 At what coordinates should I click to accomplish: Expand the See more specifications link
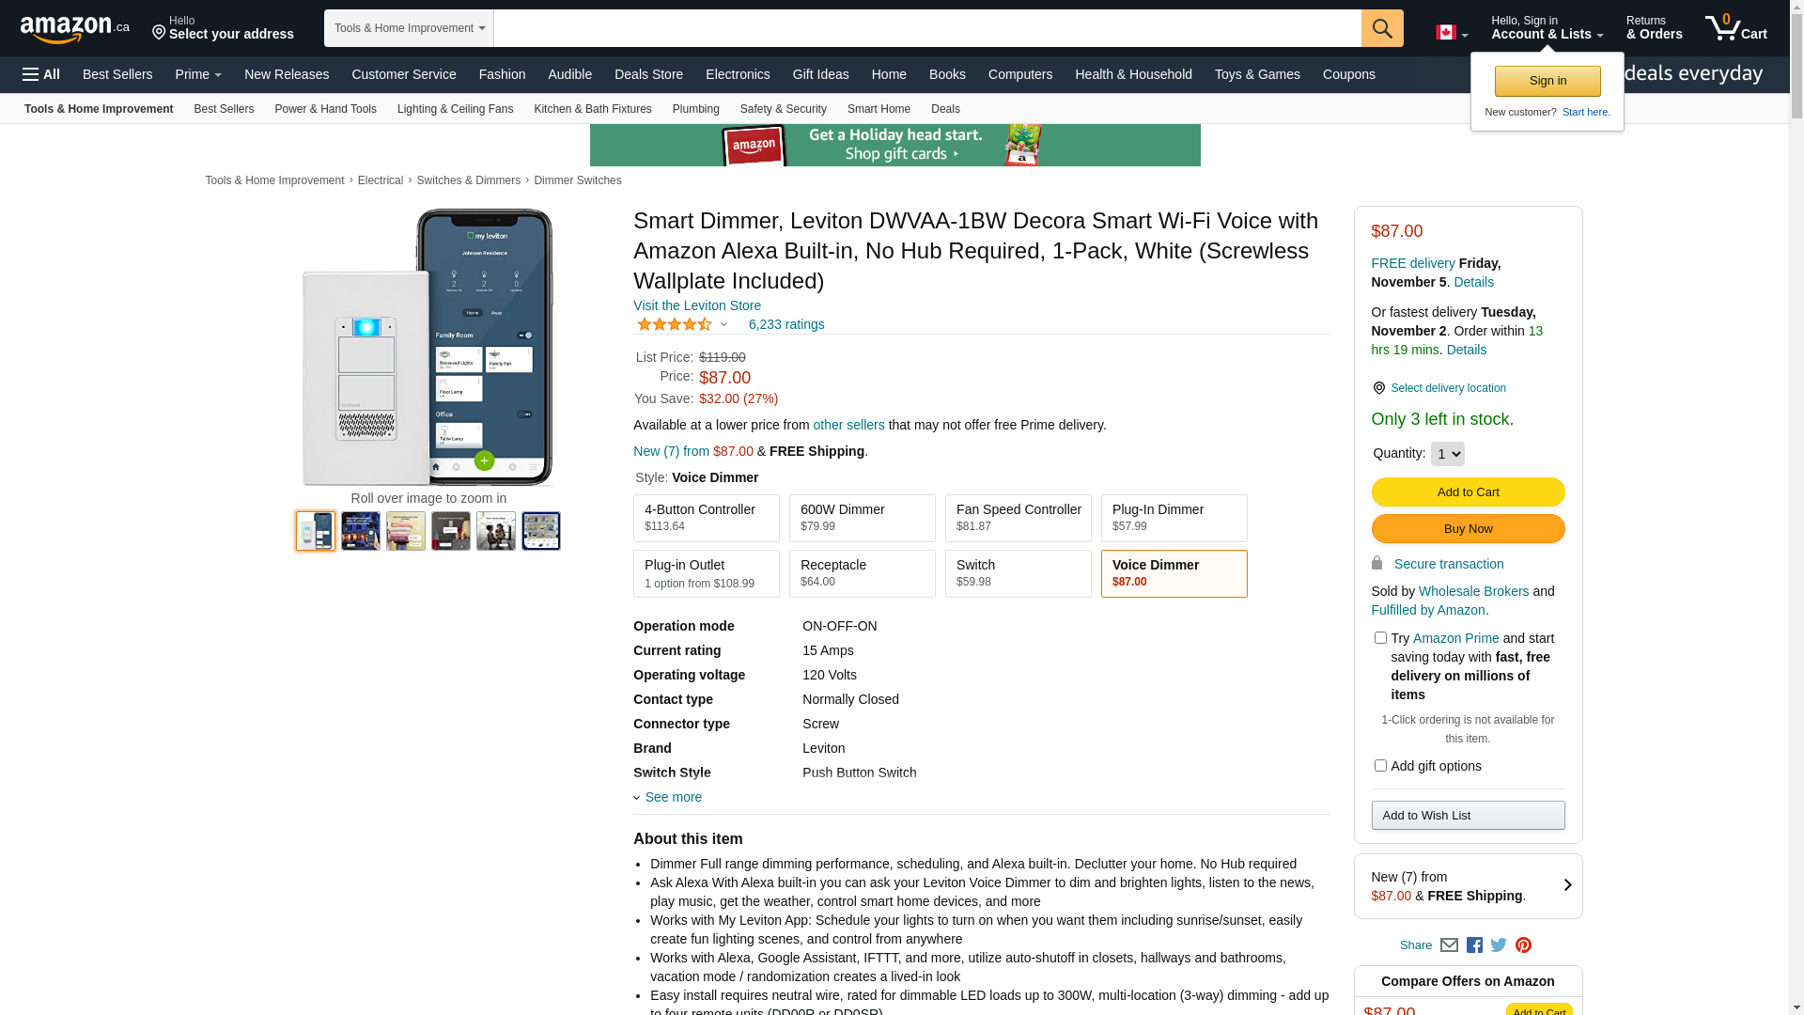pos(672,797)
